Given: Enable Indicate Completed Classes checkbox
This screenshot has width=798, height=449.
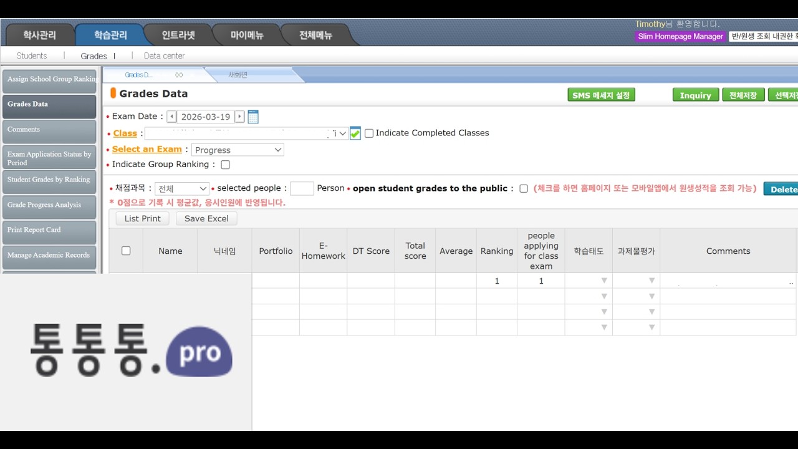Looking at the screenshot, I should coord(369,133).
